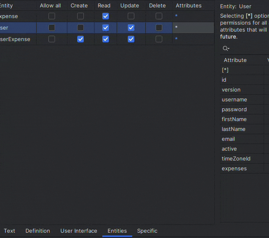Select the username attribute

point(234,100)
